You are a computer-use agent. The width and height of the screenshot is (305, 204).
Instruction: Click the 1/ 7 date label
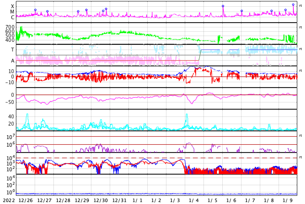click(250, 201)
